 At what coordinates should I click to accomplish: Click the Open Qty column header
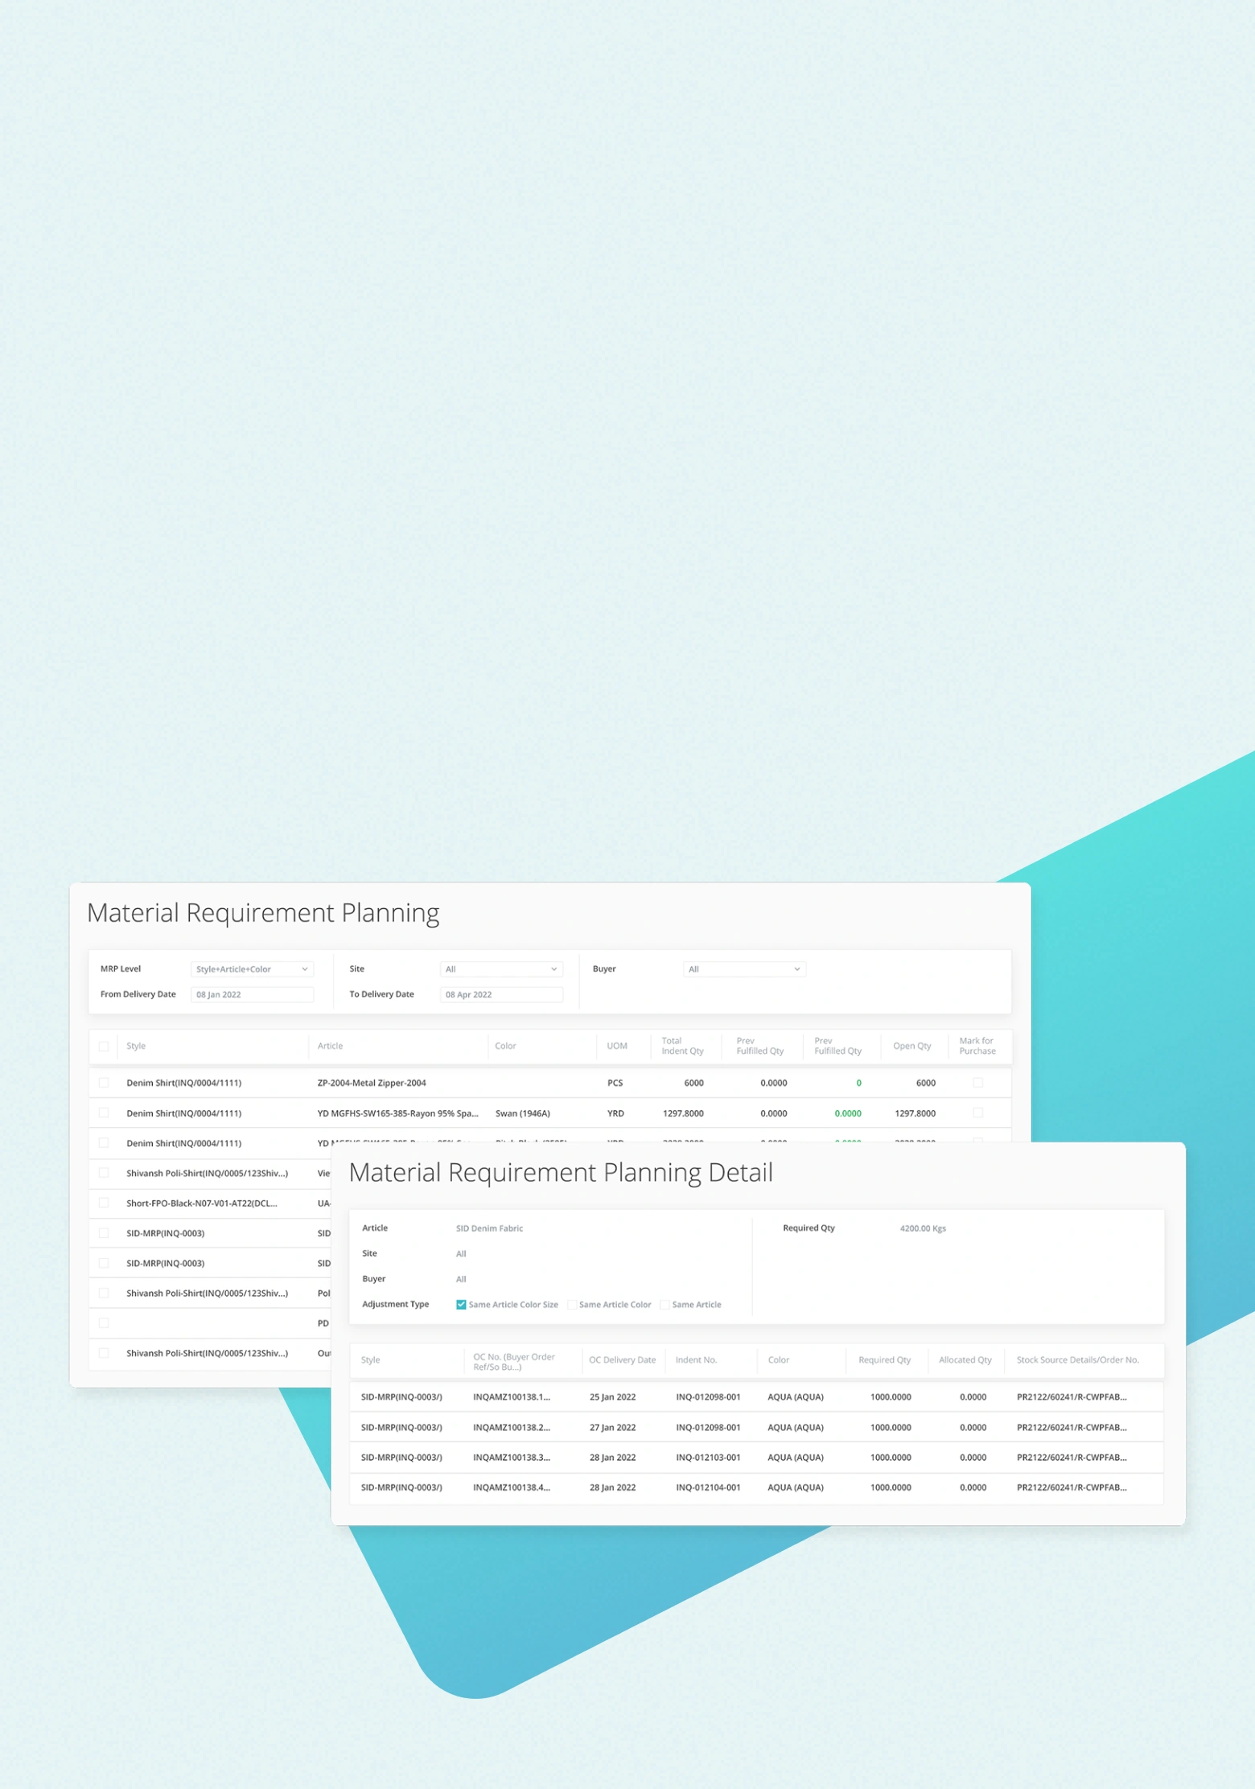click(911, 1047)
